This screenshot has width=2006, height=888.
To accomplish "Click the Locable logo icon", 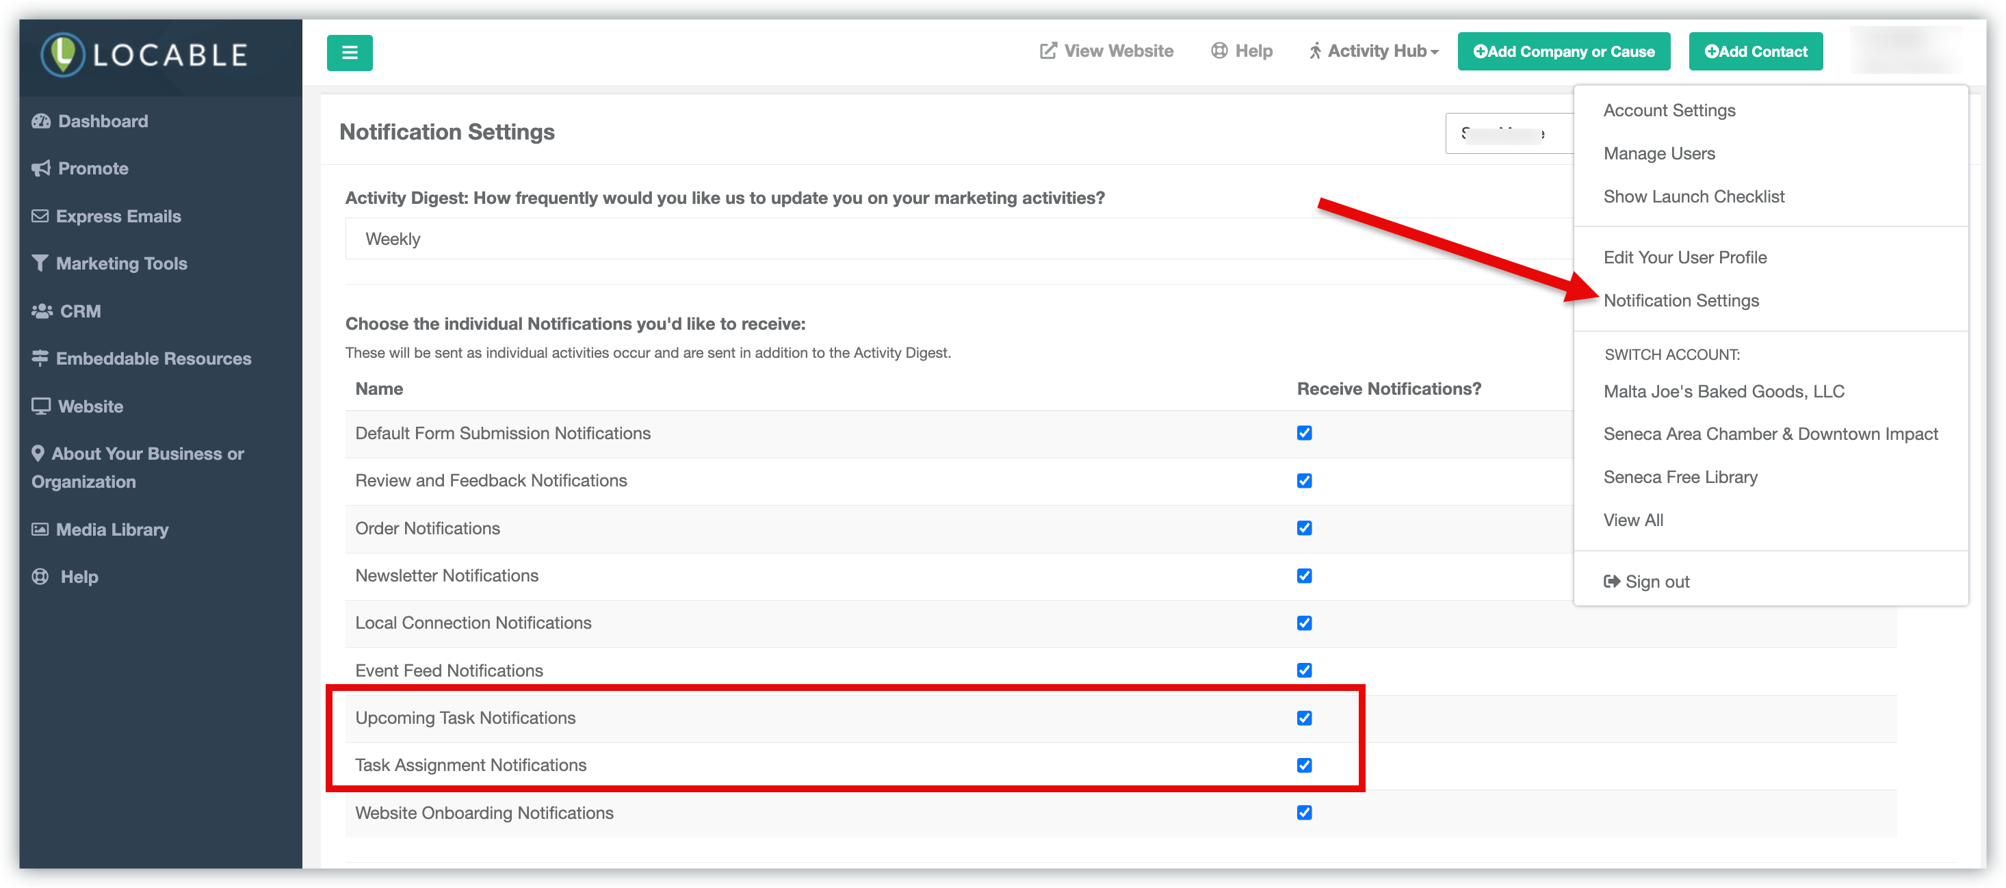I will coord(62,55).
